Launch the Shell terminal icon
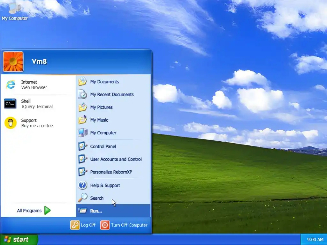Screen dimensions: 327x245 [x=10, y=104]
